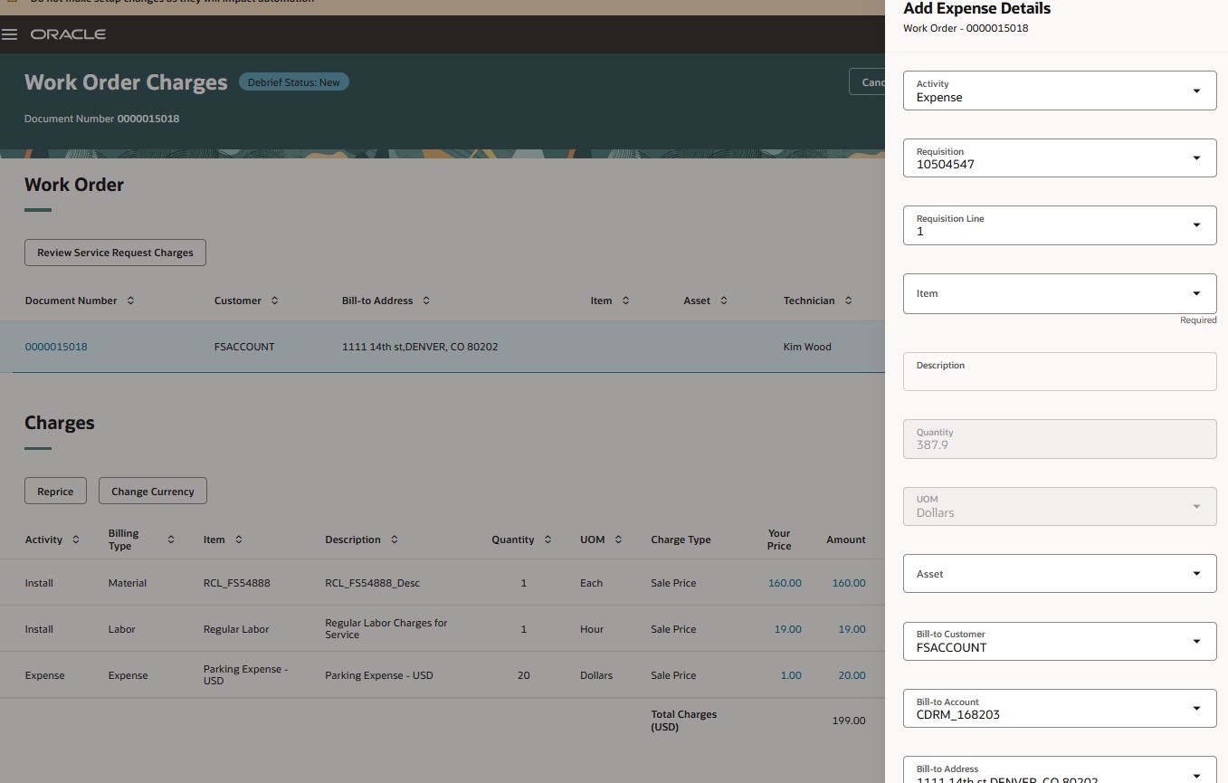Open work order link 0000015018
The width and height of the screenshot is (1228, 783).
click(56, 346)
